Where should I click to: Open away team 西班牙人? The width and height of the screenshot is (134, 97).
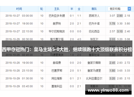point(94,16)
